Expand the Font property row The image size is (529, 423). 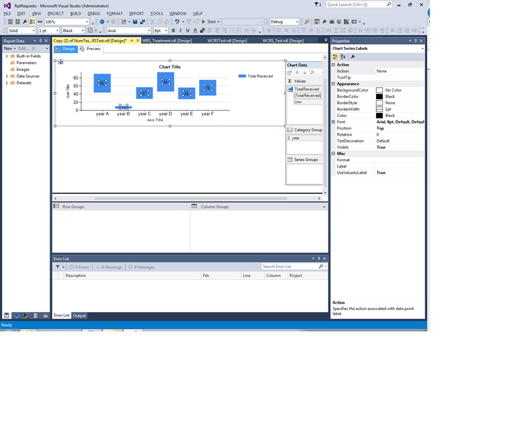[333, 122]
